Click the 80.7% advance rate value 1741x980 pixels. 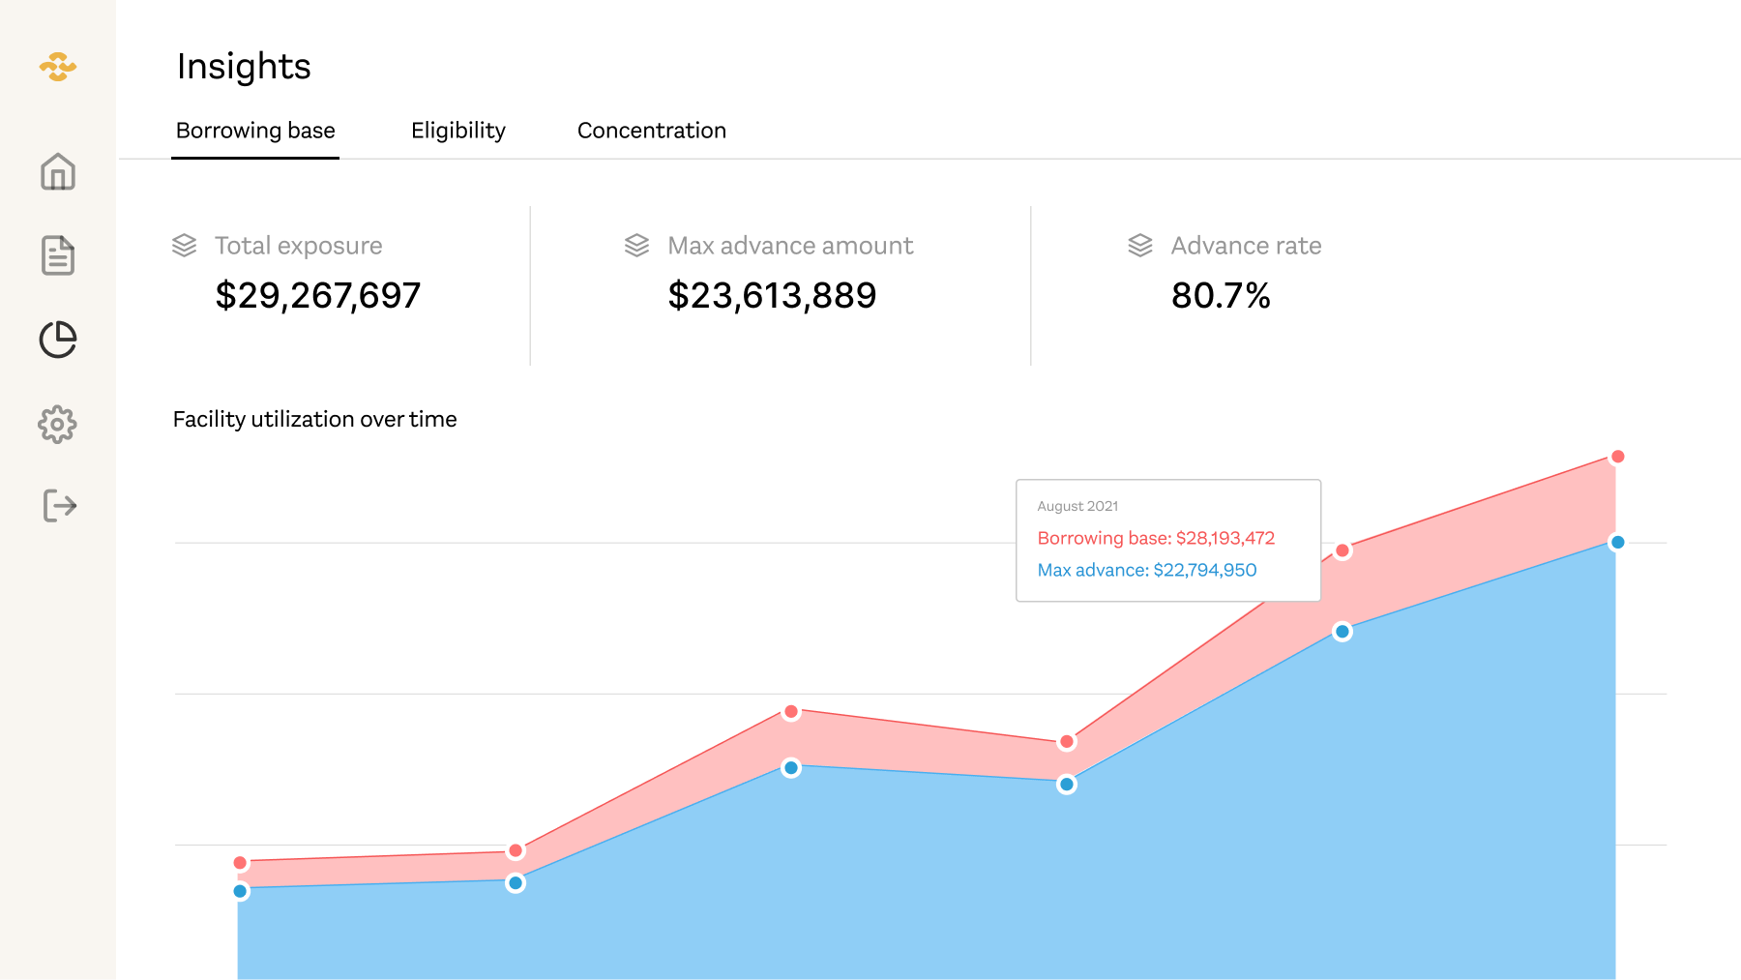tap(1221, 295)
